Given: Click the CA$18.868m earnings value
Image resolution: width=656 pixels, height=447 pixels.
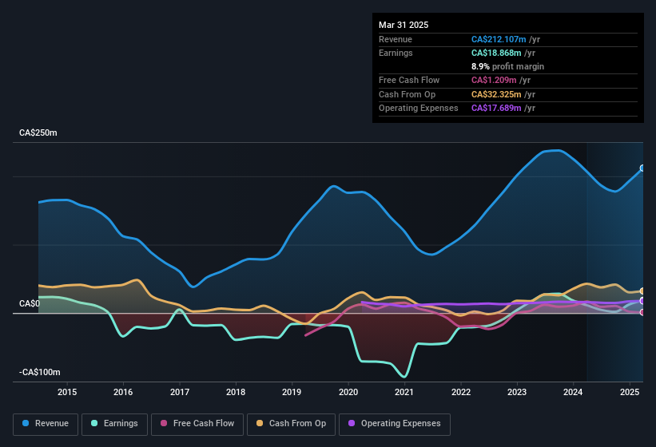Looking at the screenshot, I should (496, 53).
